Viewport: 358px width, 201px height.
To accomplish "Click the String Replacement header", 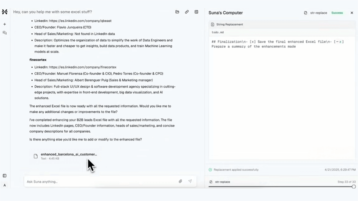I will coord(229,24).
